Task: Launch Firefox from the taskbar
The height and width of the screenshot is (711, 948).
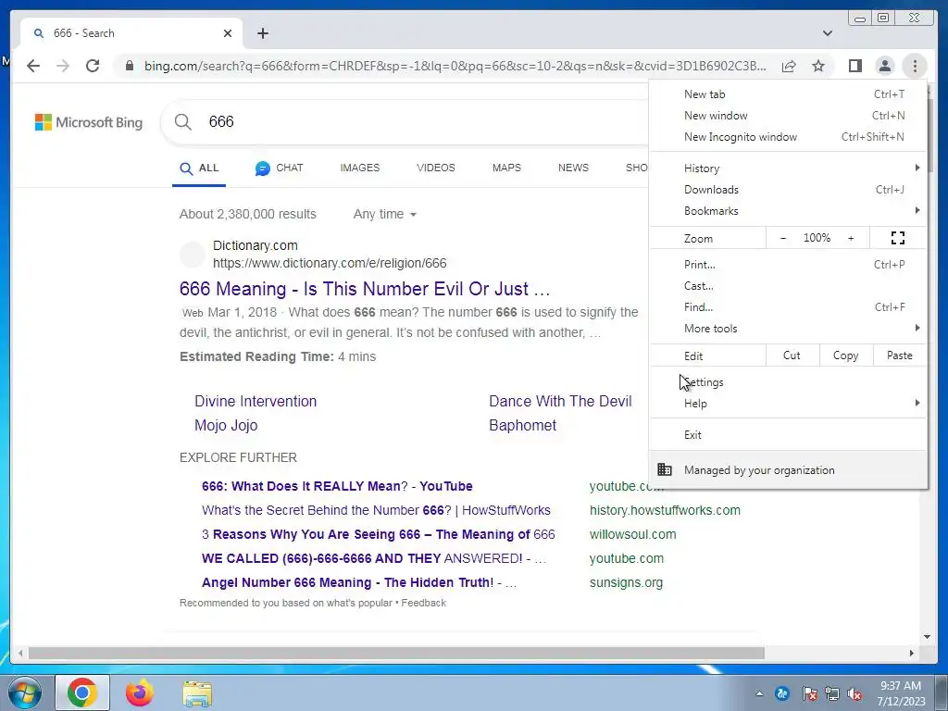Action: pos(140,692)
